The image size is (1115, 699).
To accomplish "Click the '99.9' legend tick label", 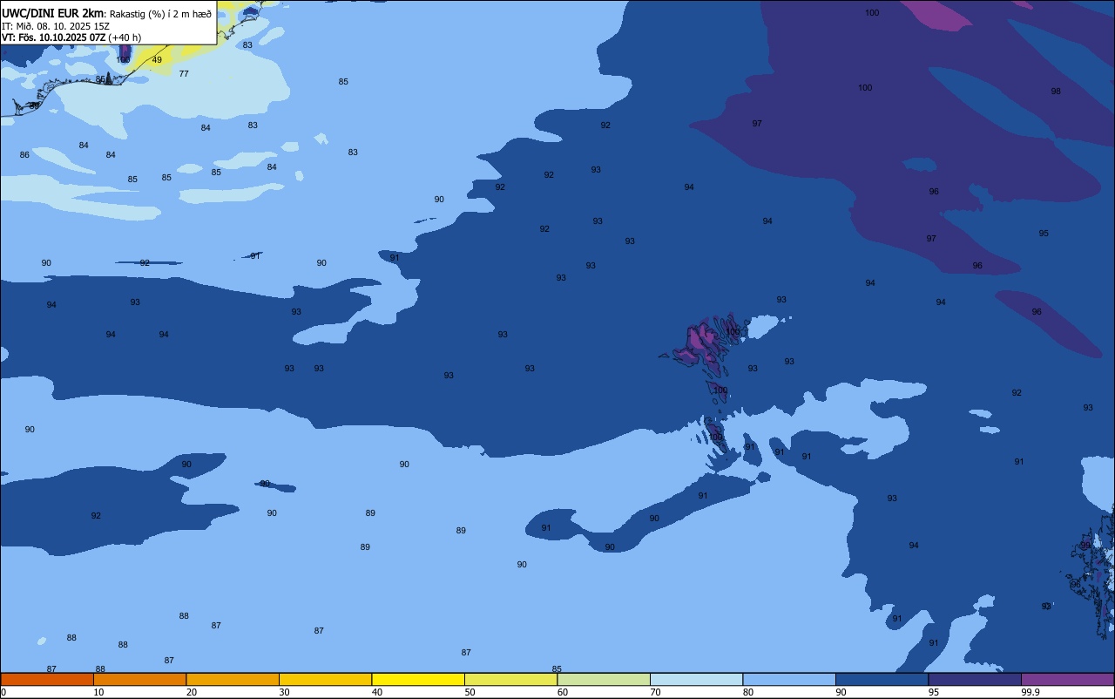I will [1031, 692].
